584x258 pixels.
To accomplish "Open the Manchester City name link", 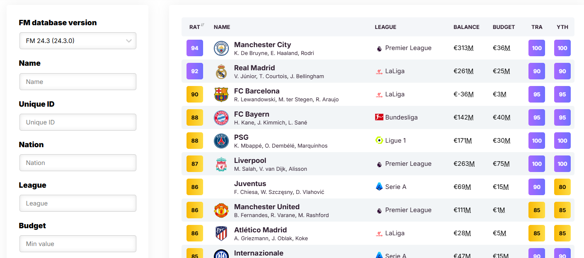I will [x=263, y=45].
